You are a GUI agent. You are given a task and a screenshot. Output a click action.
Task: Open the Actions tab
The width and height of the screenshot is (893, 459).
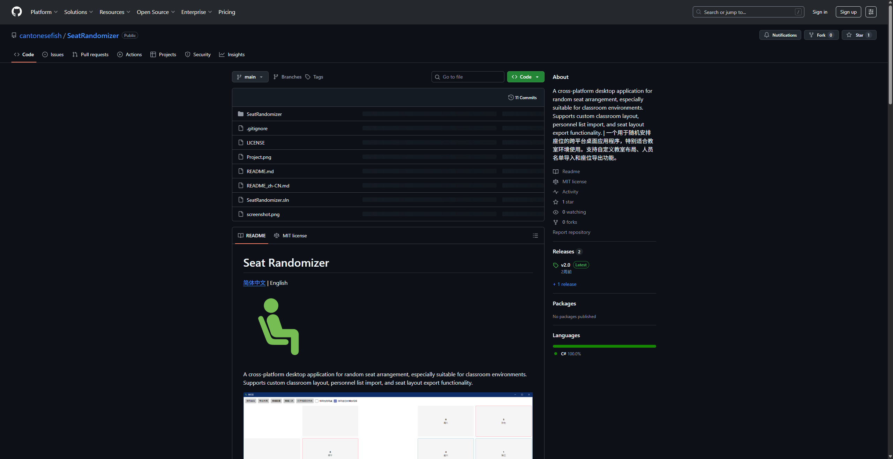pos(130,54)
